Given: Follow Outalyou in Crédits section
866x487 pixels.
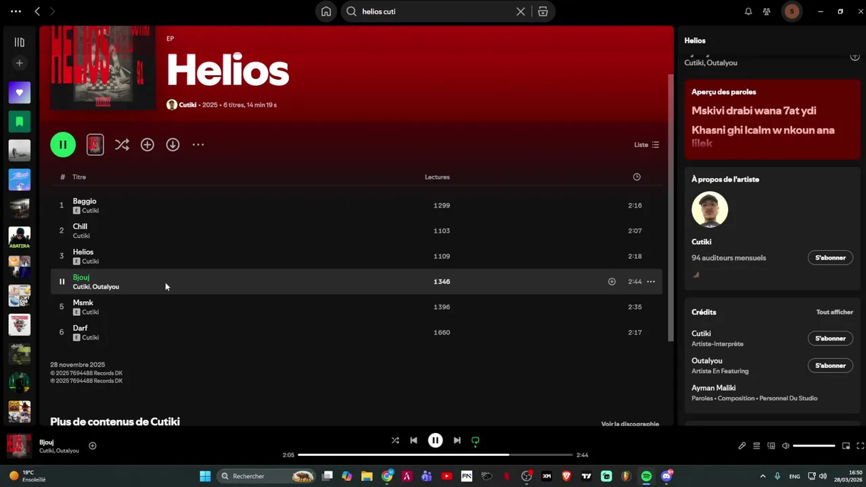Looking at the screenshot, I should point(830,365).
